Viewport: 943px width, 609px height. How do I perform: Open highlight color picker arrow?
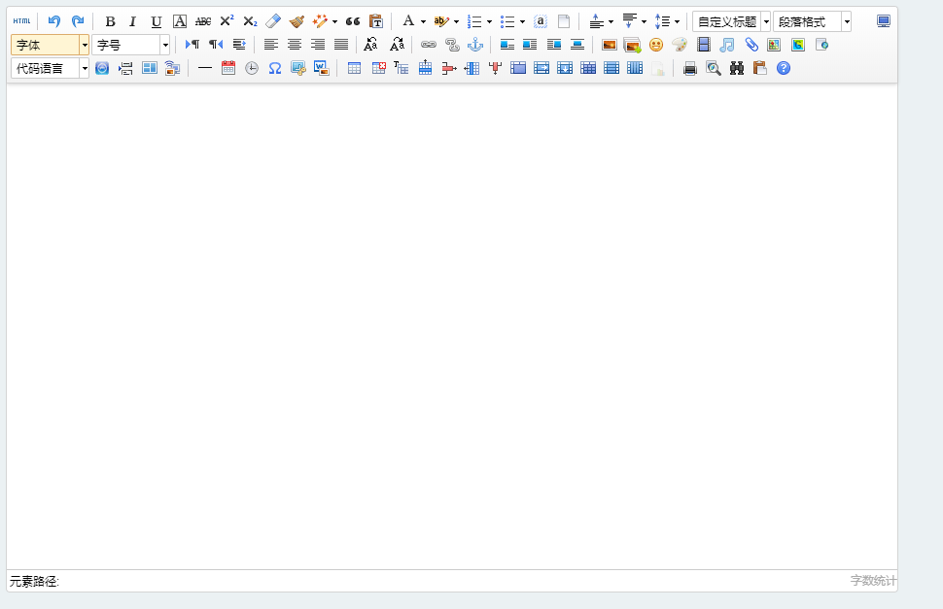tap(457, 21)
